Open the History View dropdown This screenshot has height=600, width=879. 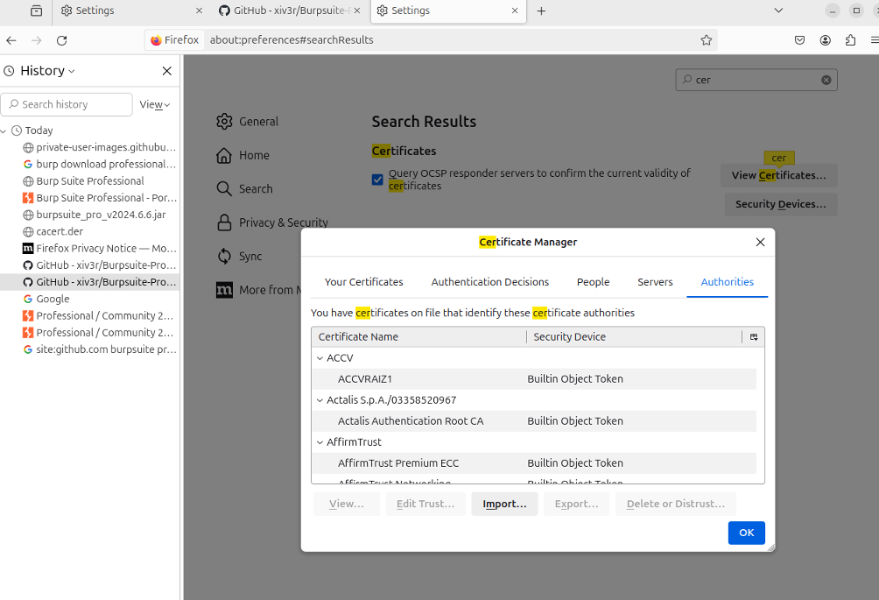[155, 104]
